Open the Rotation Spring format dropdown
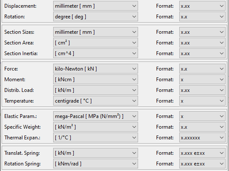Image resolution: width=229 pixels, height=171 pixels. coord(202,164)
